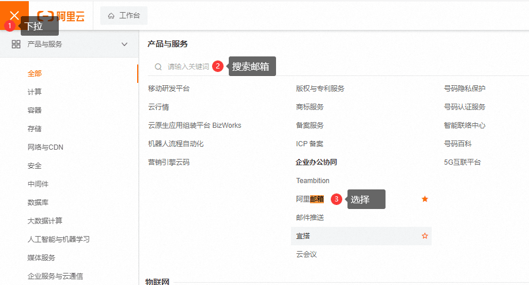Select the 全部 category
This screenshot has width=529, height=285.
[x=35, y=74]
